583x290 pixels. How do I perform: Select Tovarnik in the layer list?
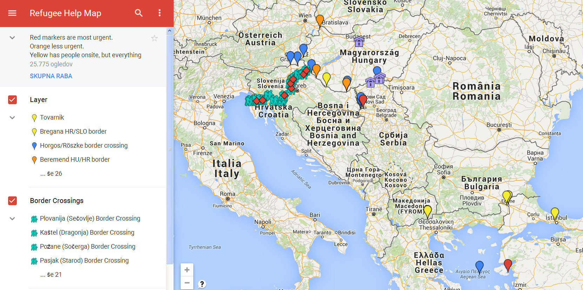52,117
